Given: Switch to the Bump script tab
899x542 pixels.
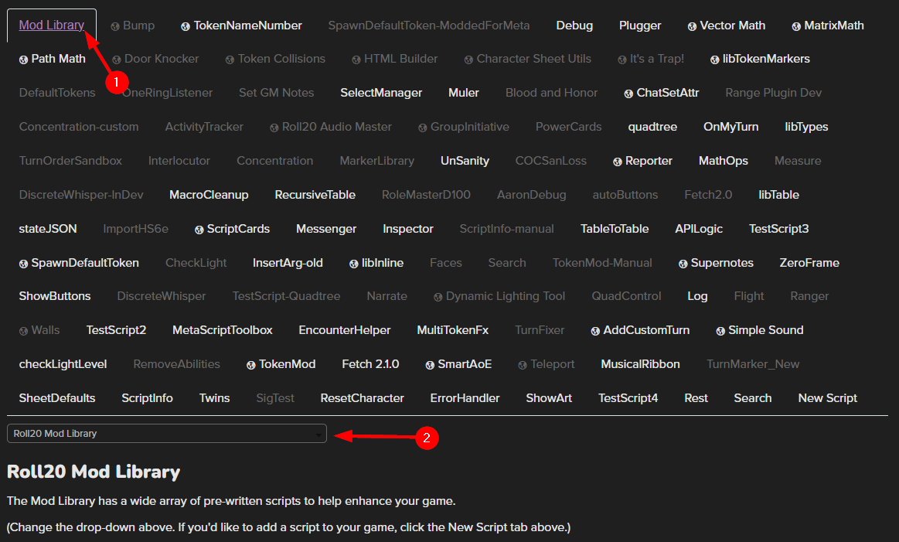Looking at the screenshot, I should click(132, 26).
